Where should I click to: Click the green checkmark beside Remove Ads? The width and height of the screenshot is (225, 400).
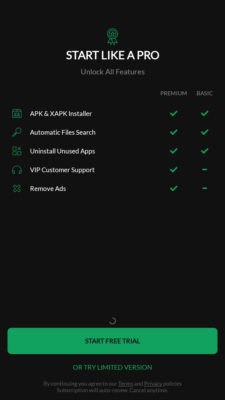coord(173,188)
